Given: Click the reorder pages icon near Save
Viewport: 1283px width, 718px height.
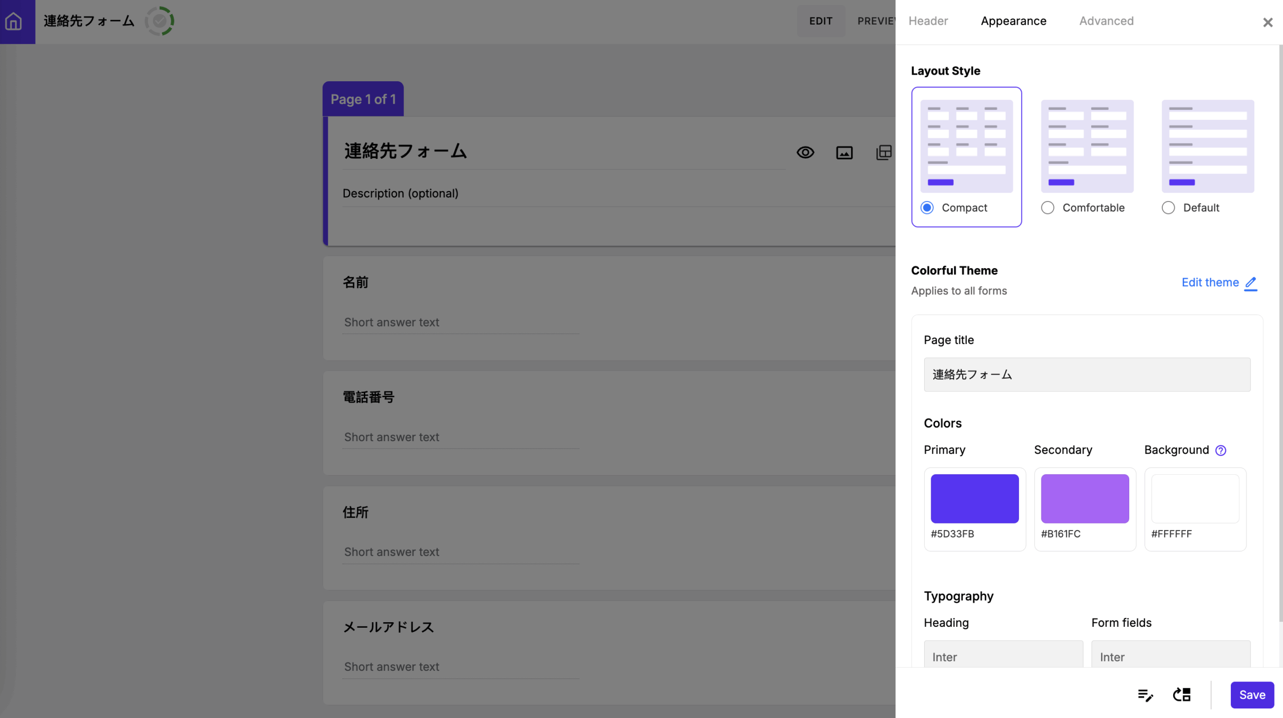Looking at the screenshot, I should pos(1182,695).
